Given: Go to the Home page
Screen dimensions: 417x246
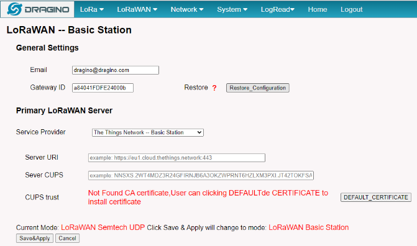Looking at the screenshot, I should tap(318, 9).
